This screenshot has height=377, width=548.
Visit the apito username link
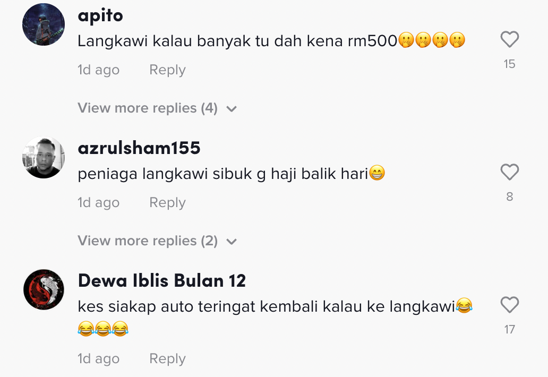click(100, 16)
